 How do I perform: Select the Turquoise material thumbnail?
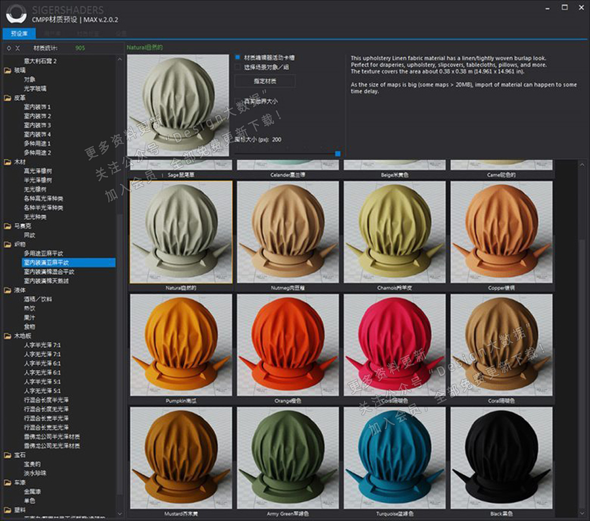click(x=395, y=457)
